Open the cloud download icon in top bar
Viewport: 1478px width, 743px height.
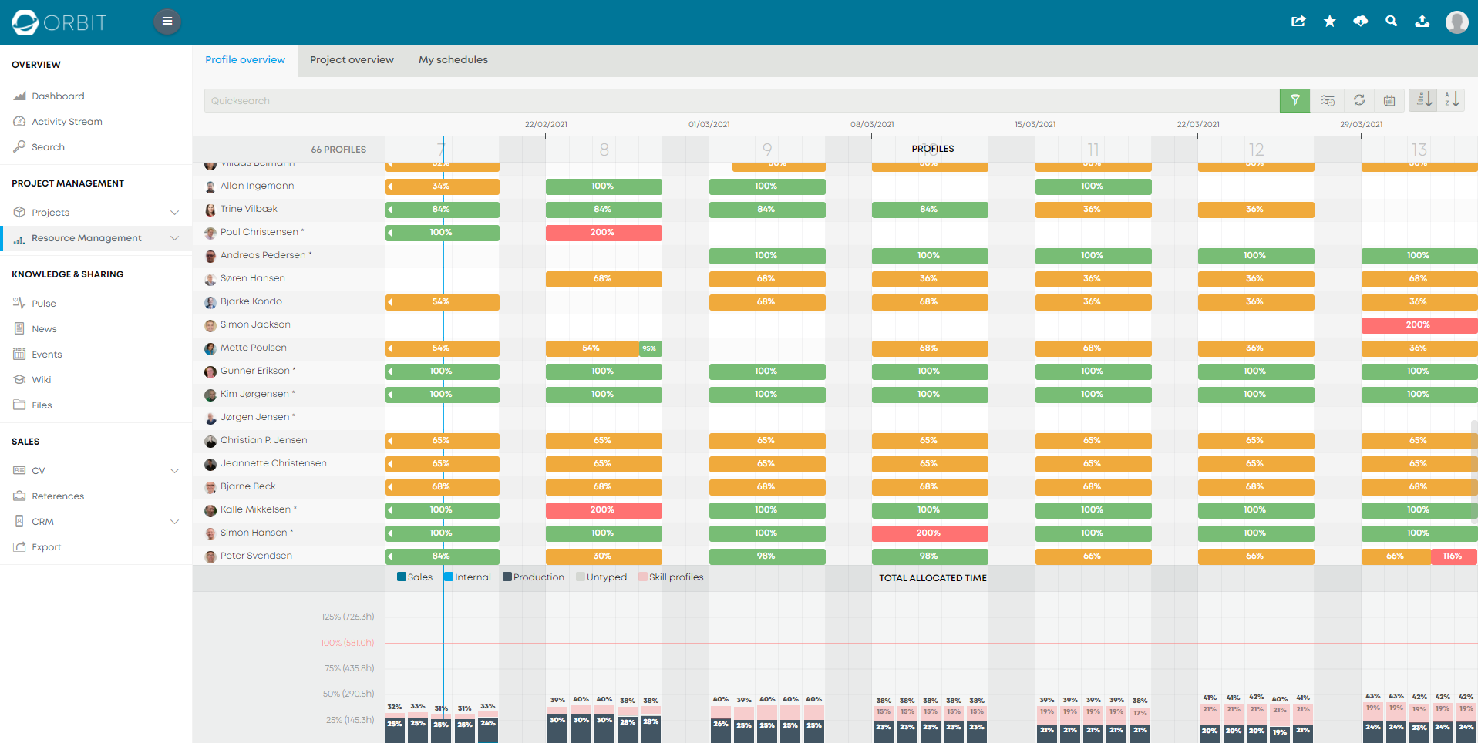pyautogui.click(x=1360, y=21)
